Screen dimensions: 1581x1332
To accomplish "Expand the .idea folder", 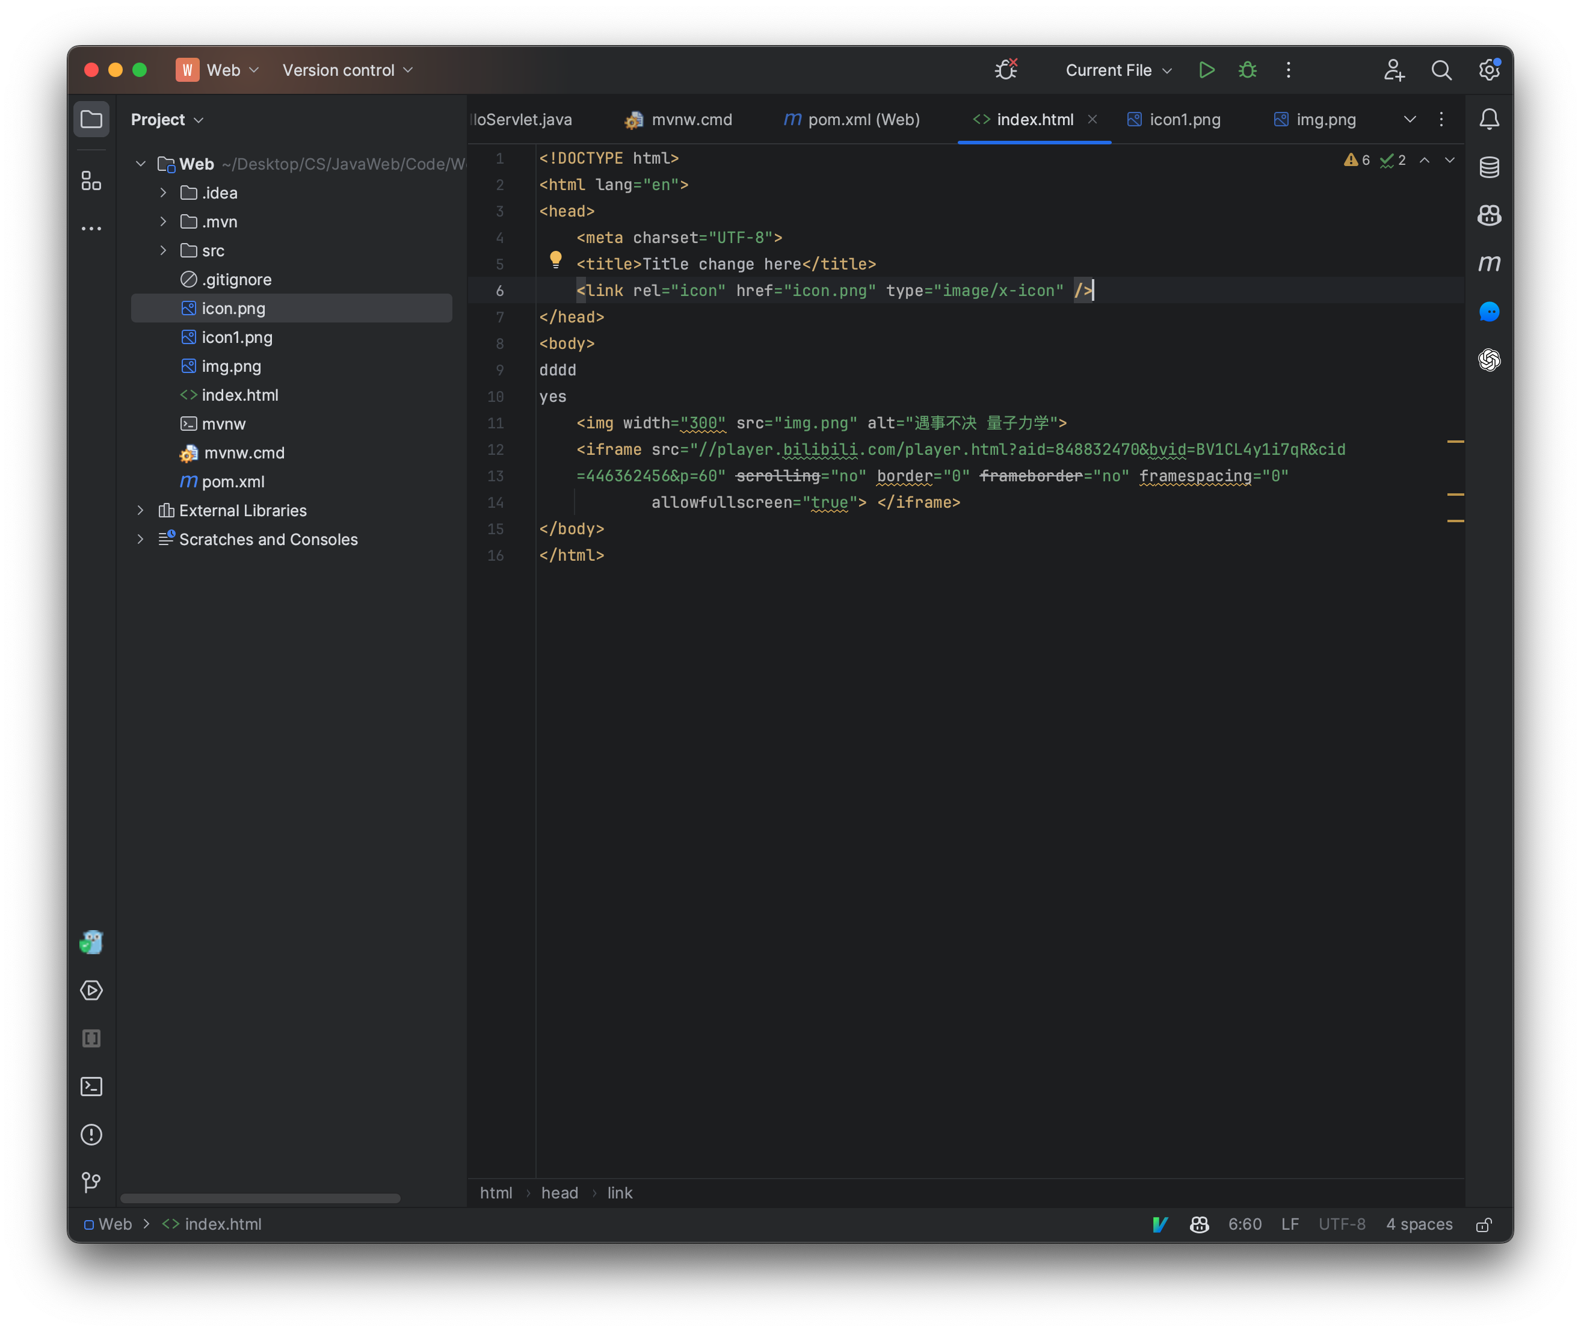I will 163,193.
